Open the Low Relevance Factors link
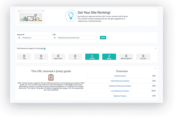The image size is (185, 122). tap(120, 91)
